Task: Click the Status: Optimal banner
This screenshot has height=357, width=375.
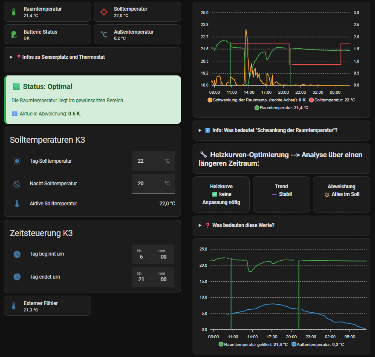Action: pyautogui.click(x=92, y=99)
